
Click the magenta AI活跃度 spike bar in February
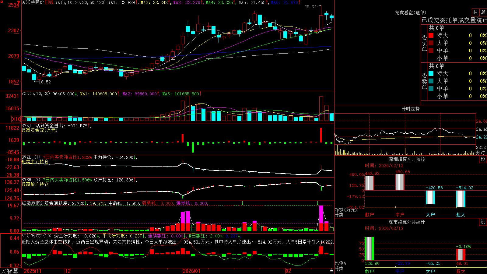coord(321,214)
